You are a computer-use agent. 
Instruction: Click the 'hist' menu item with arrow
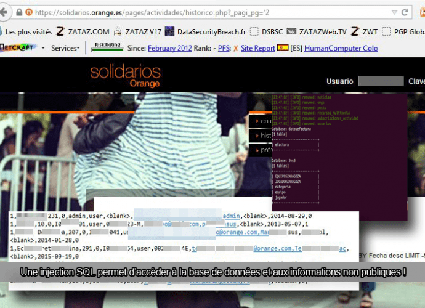click(261, 136)
